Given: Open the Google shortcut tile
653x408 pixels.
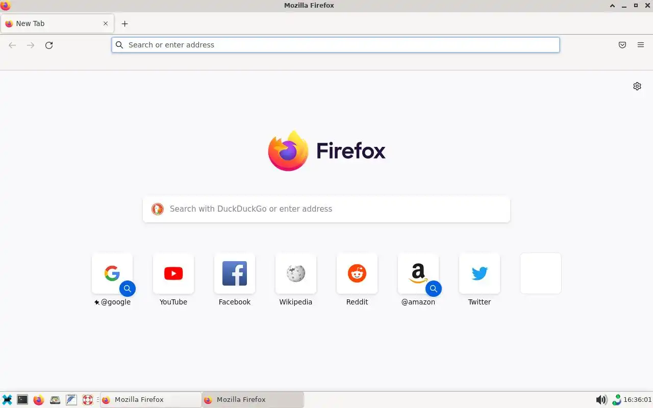Looking at the screenshot, I should (x=112, y=273).
